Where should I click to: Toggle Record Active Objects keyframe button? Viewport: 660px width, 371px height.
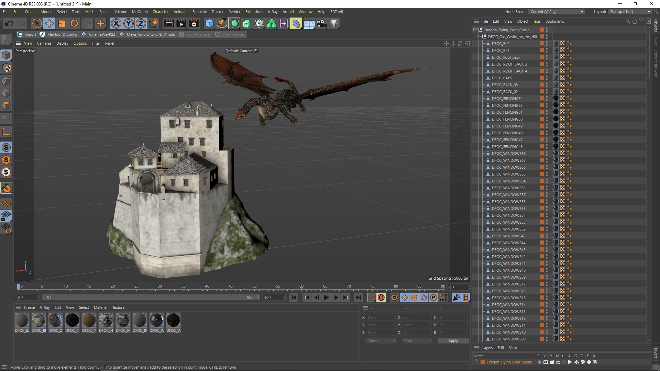pyautogui.click(x=372, y=297)
